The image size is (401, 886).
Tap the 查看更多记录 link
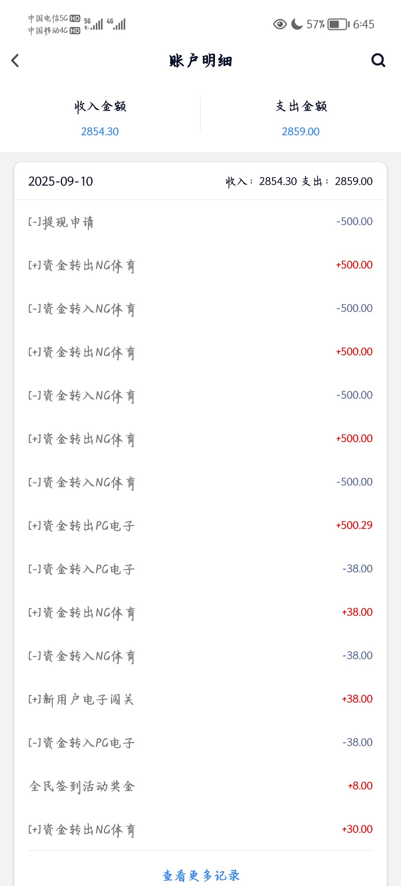200,875
